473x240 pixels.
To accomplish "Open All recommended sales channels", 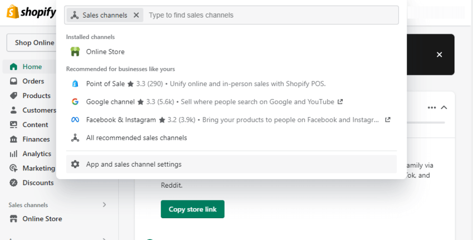I will click(x=231, y=138).
